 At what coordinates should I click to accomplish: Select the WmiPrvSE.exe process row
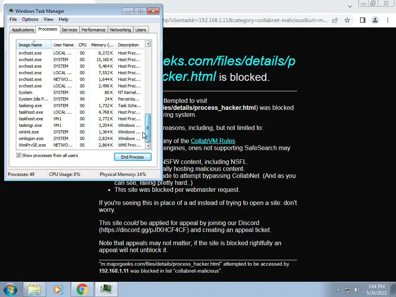point(80,145)
